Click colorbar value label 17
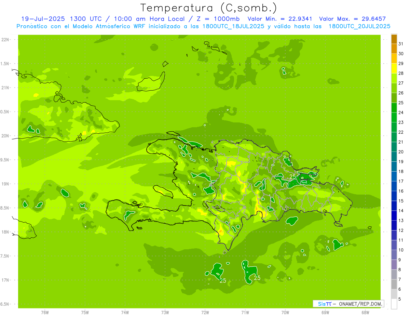 (x=401, y=181)
